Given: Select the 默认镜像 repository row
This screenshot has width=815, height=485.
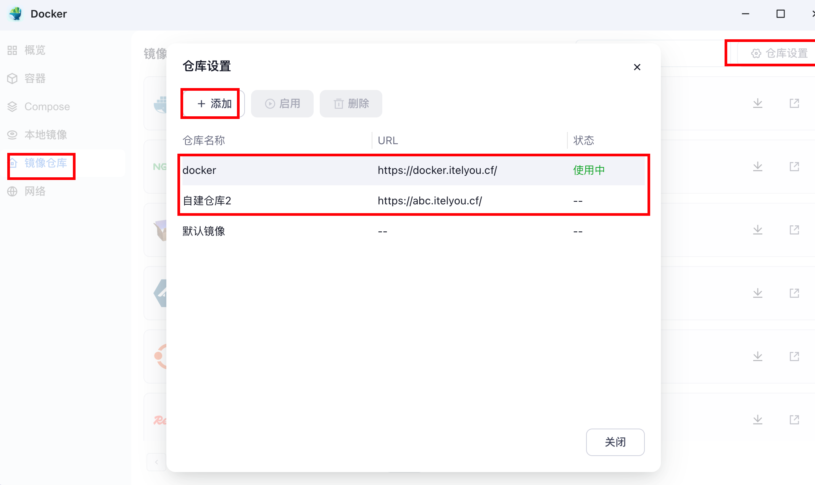Looking at the screenshot, I should pyautogui.click(x=414, y=231).
